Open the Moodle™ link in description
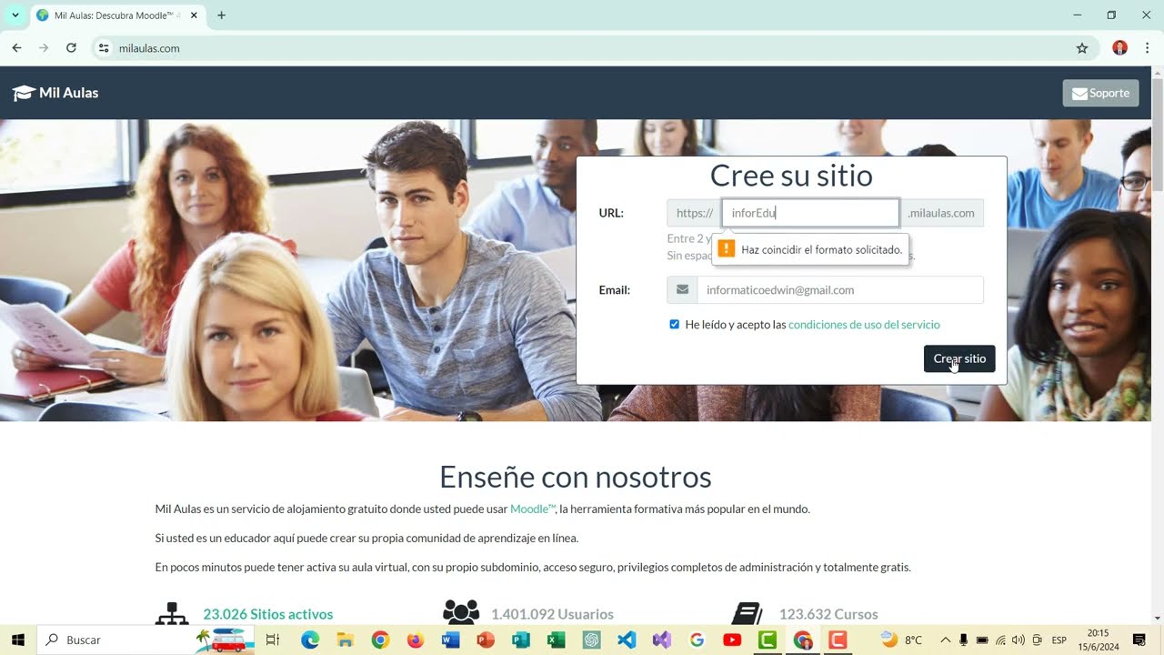This screenshot has height=655, width=1164. click(532, 509)
